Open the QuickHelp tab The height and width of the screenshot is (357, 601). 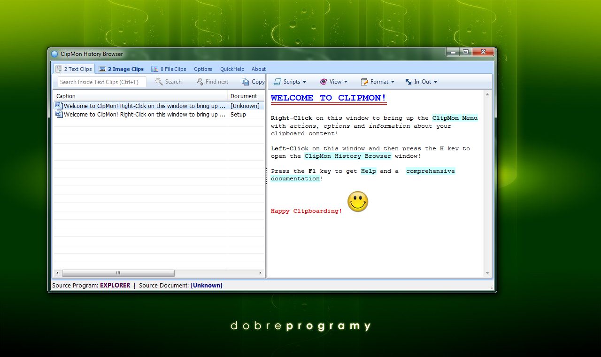point(232,69)
